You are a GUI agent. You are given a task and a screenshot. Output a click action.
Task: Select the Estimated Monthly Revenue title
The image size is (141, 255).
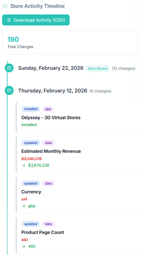(51, 151)
